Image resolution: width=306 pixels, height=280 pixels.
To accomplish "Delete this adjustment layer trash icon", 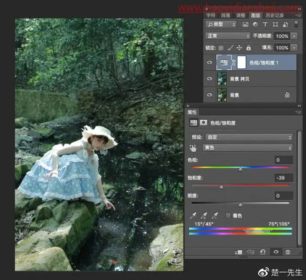I will 288,252.
